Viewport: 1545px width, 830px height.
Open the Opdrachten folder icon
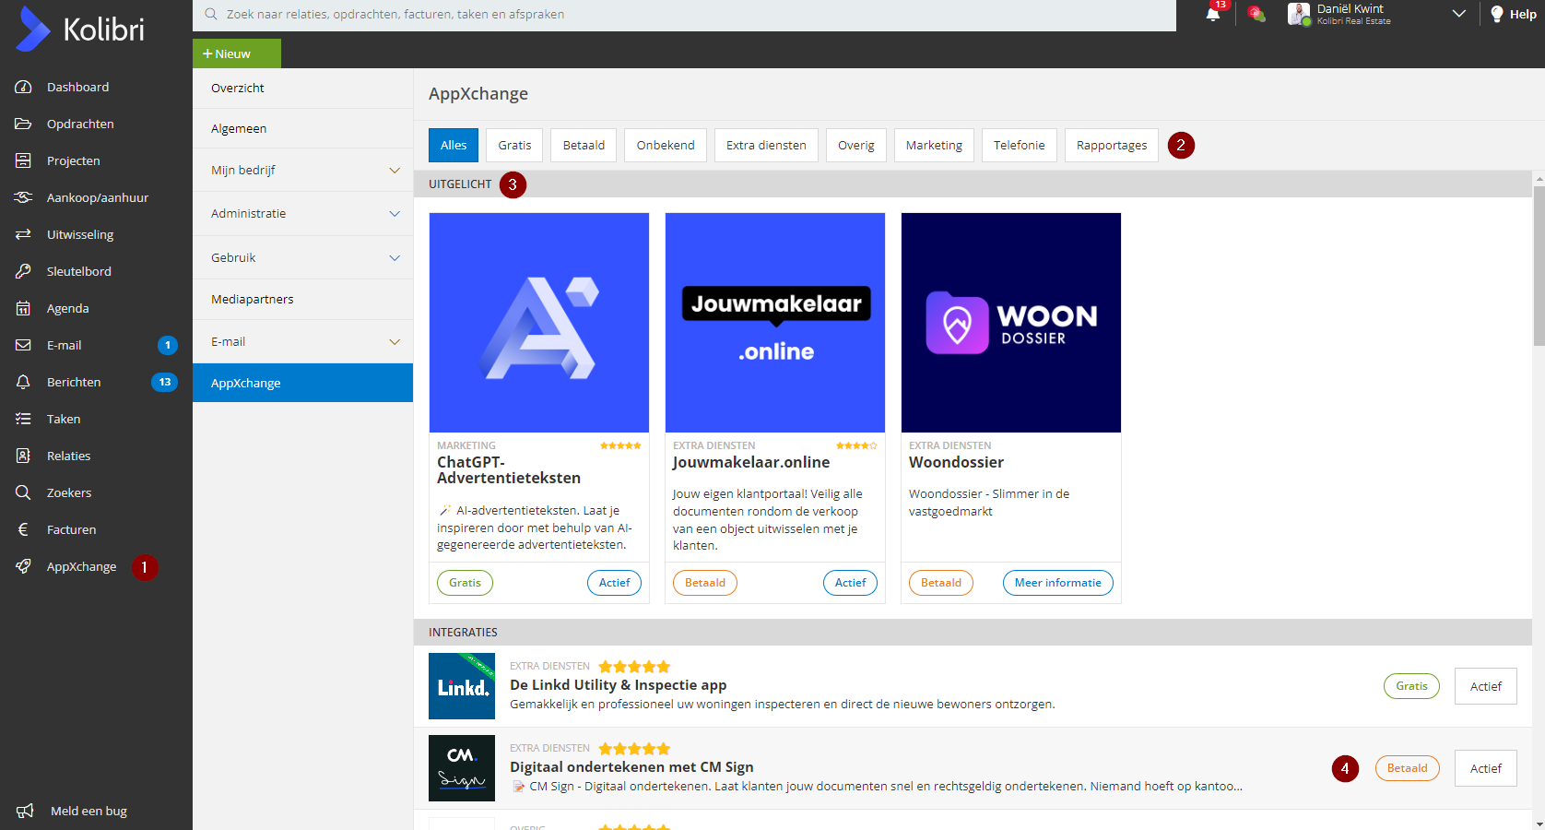click(x=24, y=124)
